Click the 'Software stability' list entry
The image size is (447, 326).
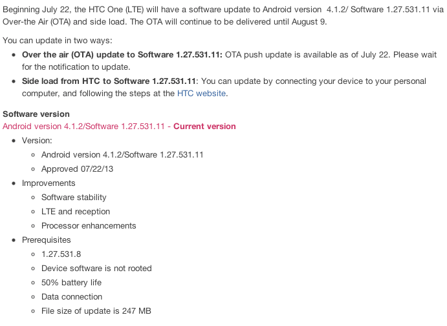click(74, 198)
